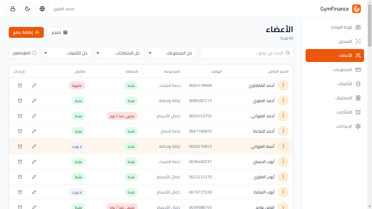Click لا يوجد badge of أمينة الغزواني

(x=77, y=146)
